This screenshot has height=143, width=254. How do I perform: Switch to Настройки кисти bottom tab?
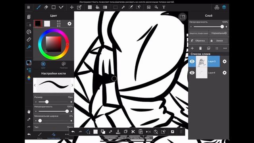click(x=54, y=135)
